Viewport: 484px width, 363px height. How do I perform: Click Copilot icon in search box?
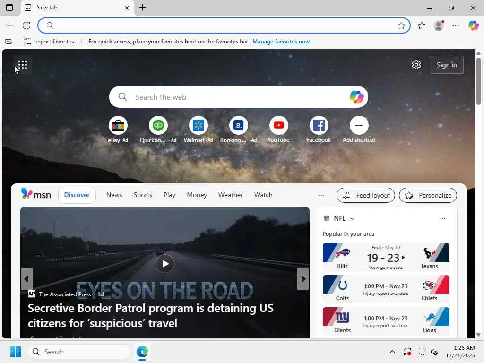pos(356,97)
